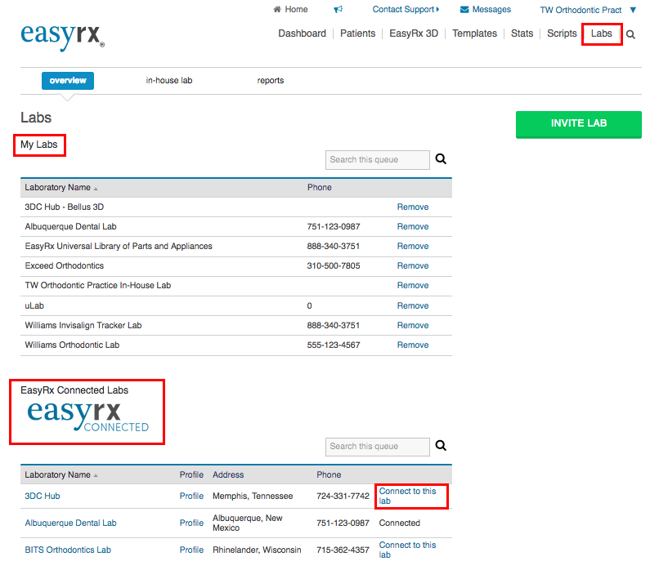The image size is (659, 561).
Task: Open the Patients menu item
Action: click(357, 33)
